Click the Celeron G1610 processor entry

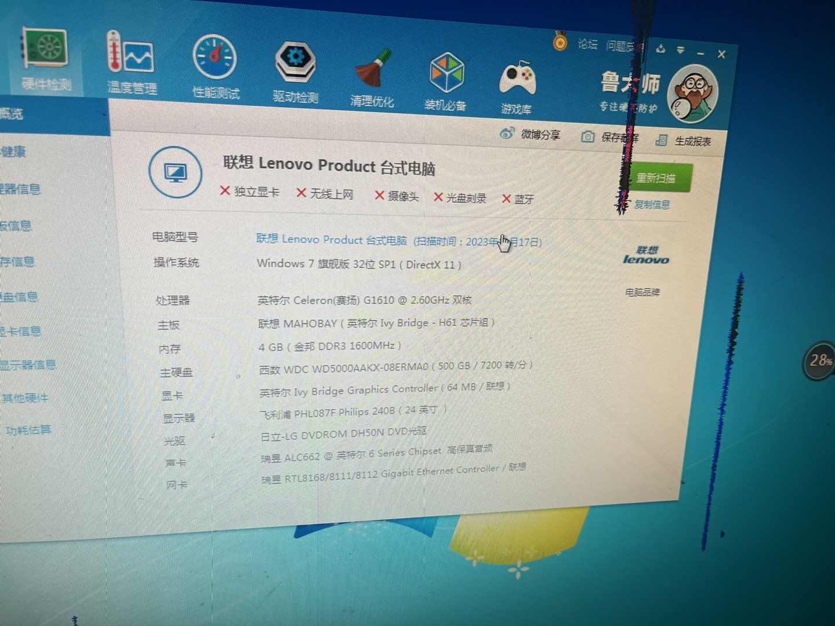click(364, 300)
